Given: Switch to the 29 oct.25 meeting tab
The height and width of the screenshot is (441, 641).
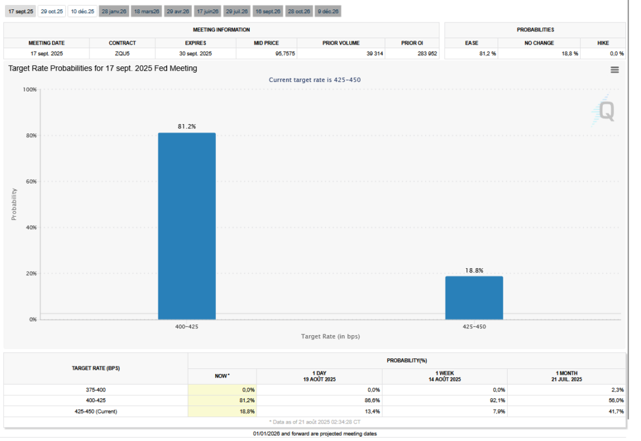Looking at the screenshot, I should click(51, 11).
